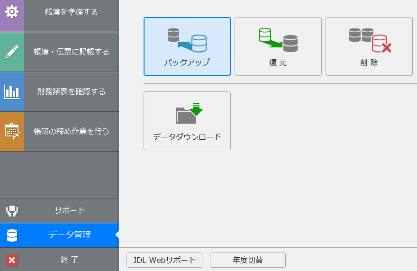Click the JDL Webサポート button
The image size is (417, 271).
click(x=164, y=260)
